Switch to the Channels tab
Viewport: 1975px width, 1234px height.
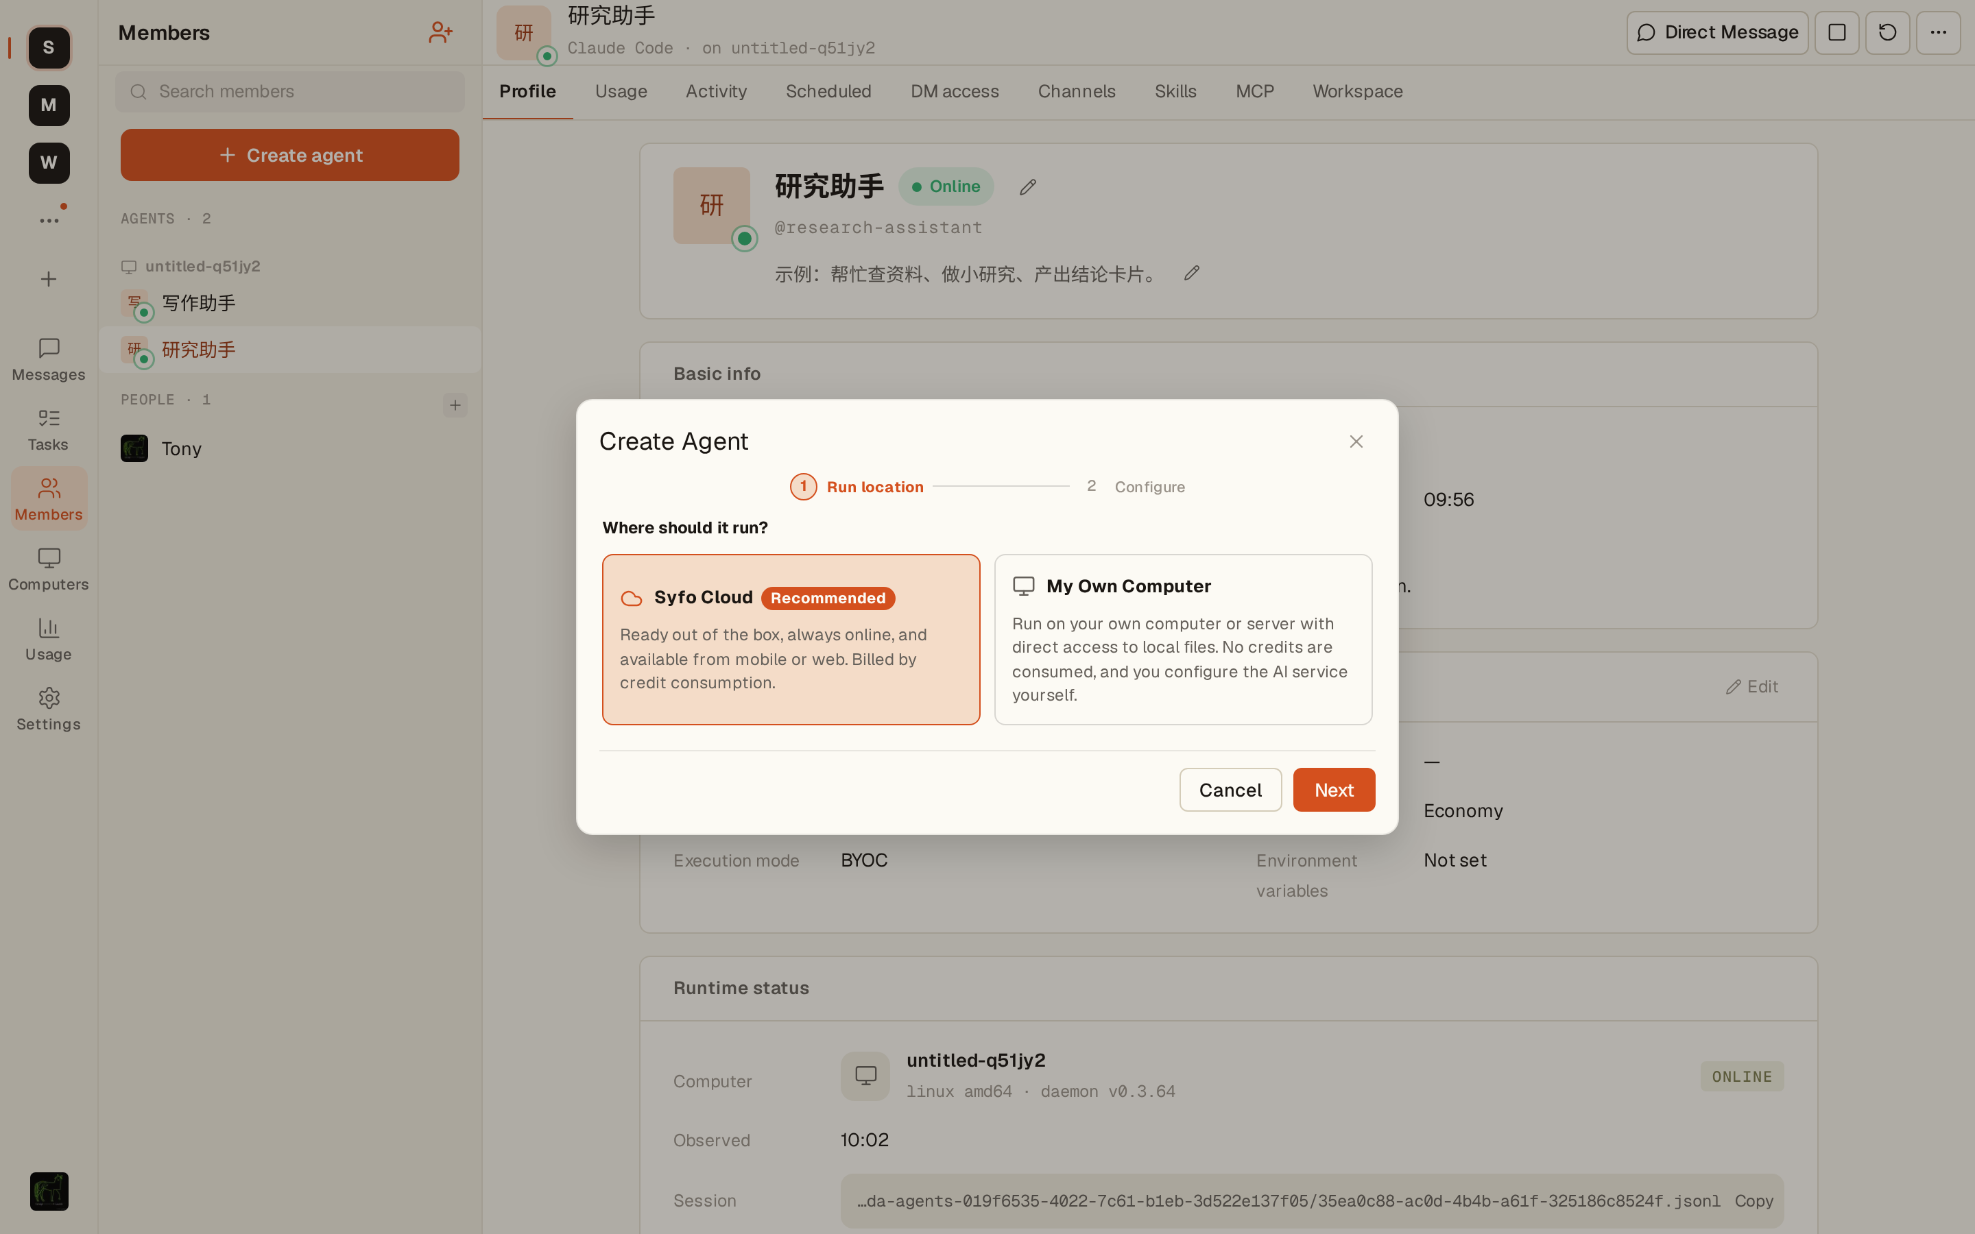tap(1077, 91)
